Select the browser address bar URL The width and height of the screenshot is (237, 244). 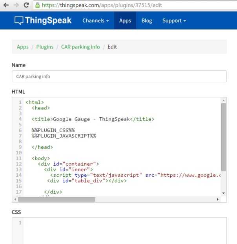(x=101, y=6)
